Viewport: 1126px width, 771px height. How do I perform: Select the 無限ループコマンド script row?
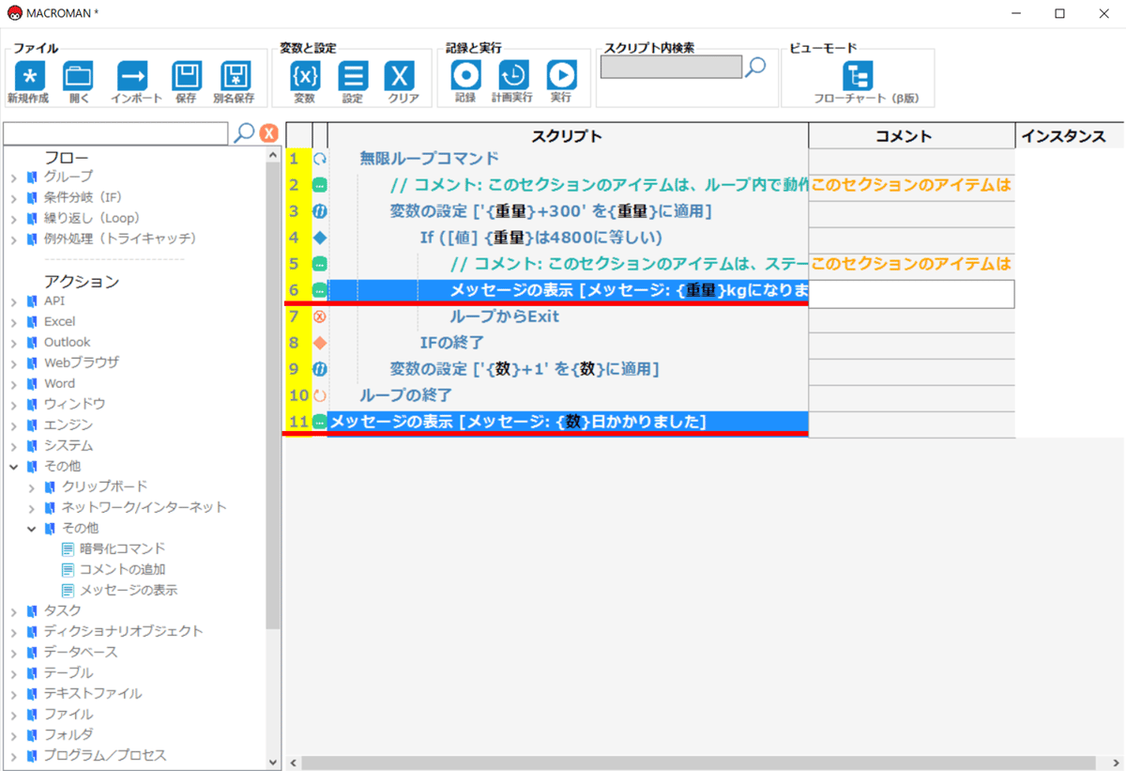(568, 159)
